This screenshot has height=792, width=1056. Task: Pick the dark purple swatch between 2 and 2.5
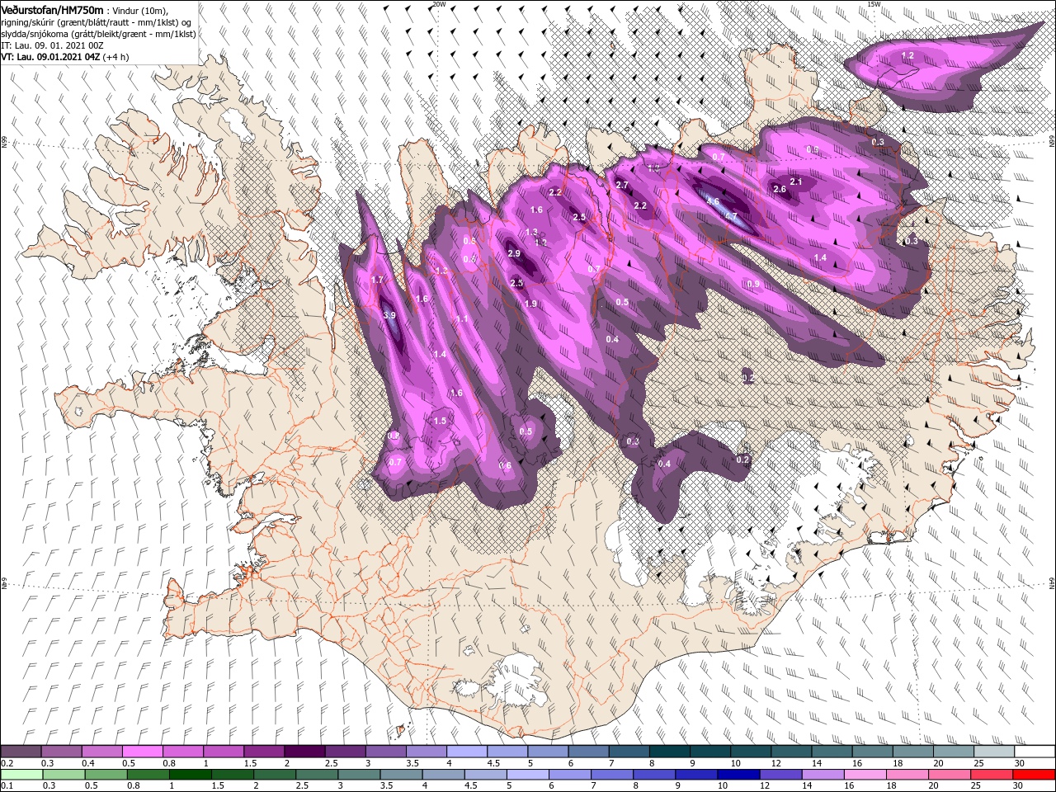[304, 752]
